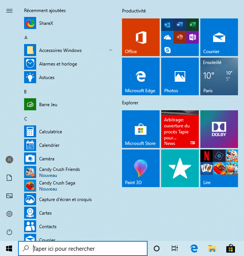Open Candy Crush Saga from the app list

69,186
